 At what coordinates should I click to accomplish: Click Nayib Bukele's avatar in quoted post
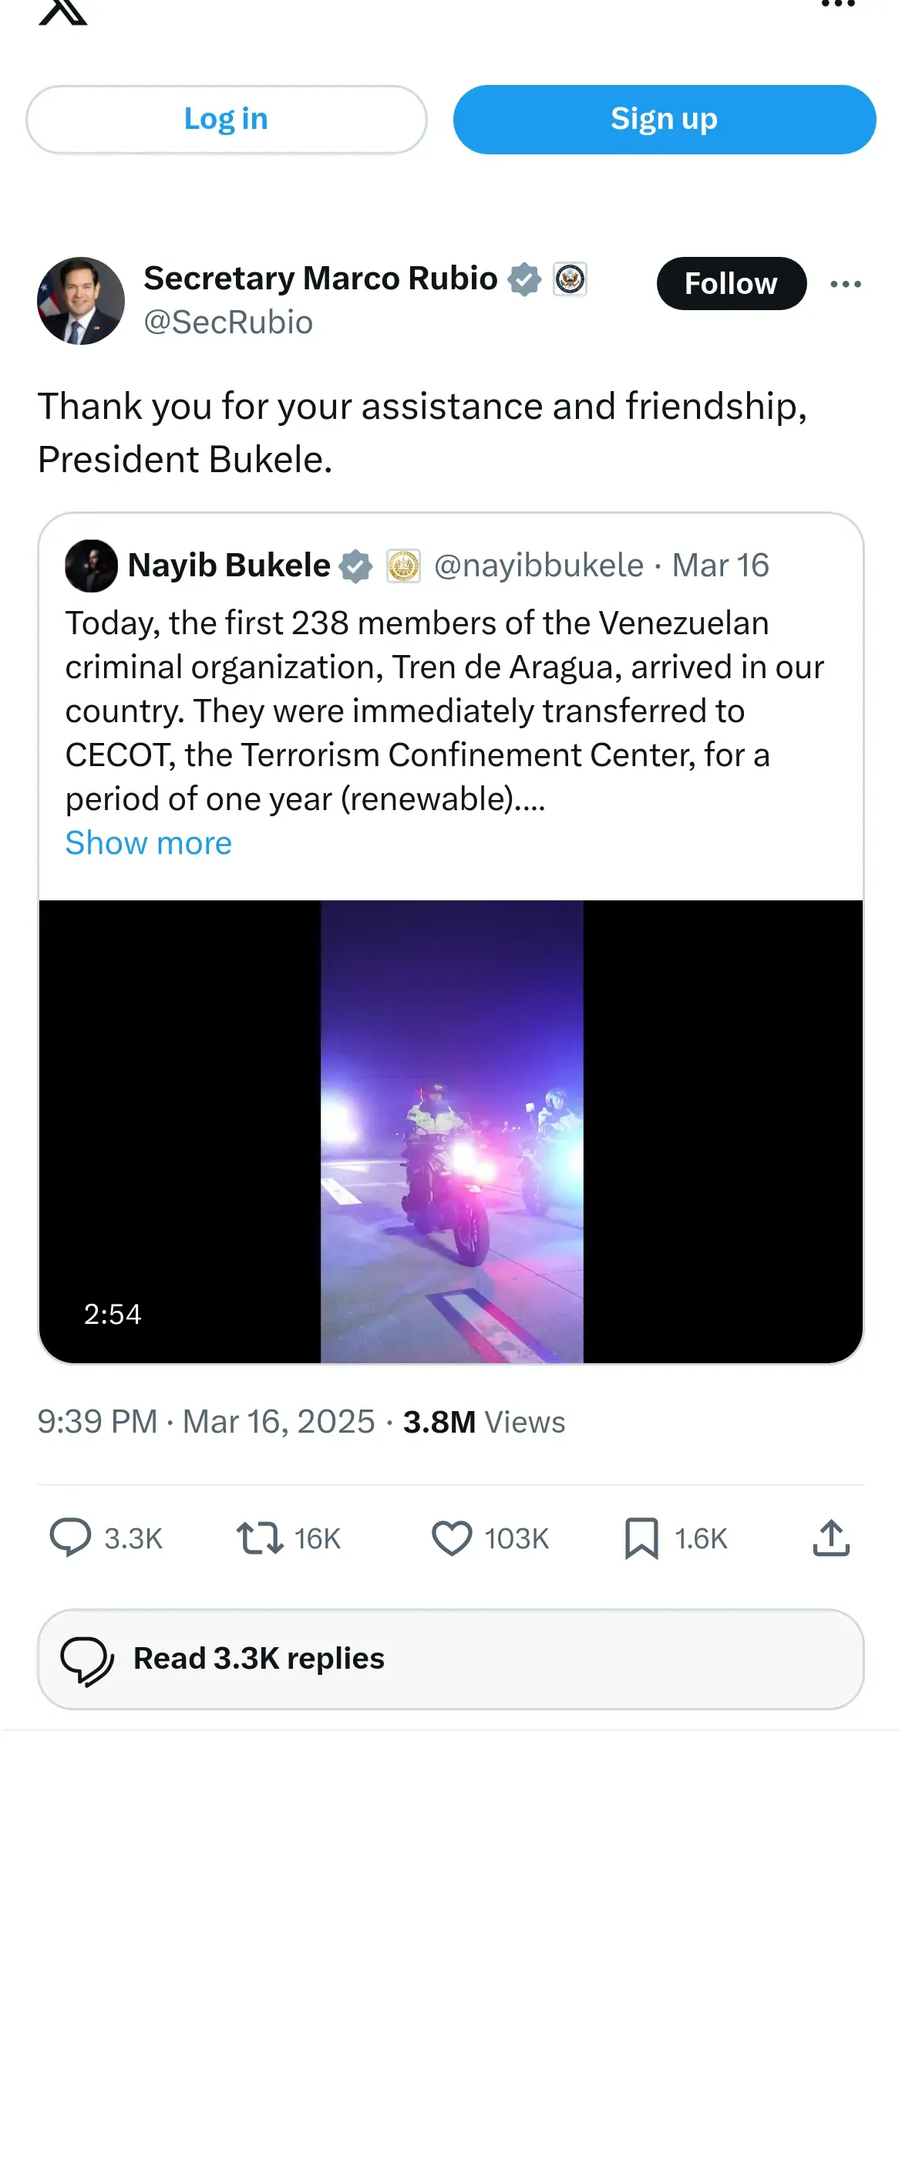tap(91, 566)
